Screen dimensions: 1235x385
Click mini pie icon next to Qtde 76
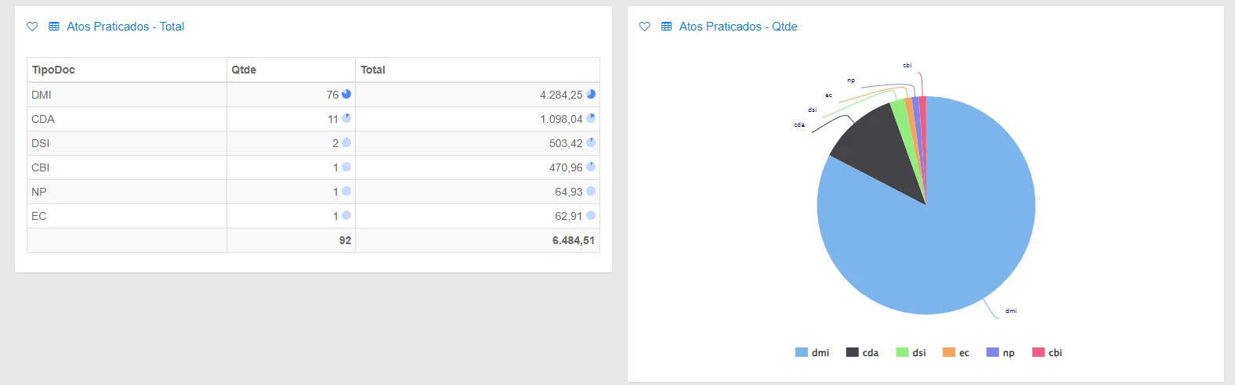(346, 94)
